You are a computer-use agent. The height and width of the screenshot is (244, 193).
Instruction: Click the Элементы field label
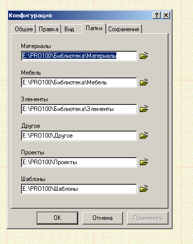34,99
